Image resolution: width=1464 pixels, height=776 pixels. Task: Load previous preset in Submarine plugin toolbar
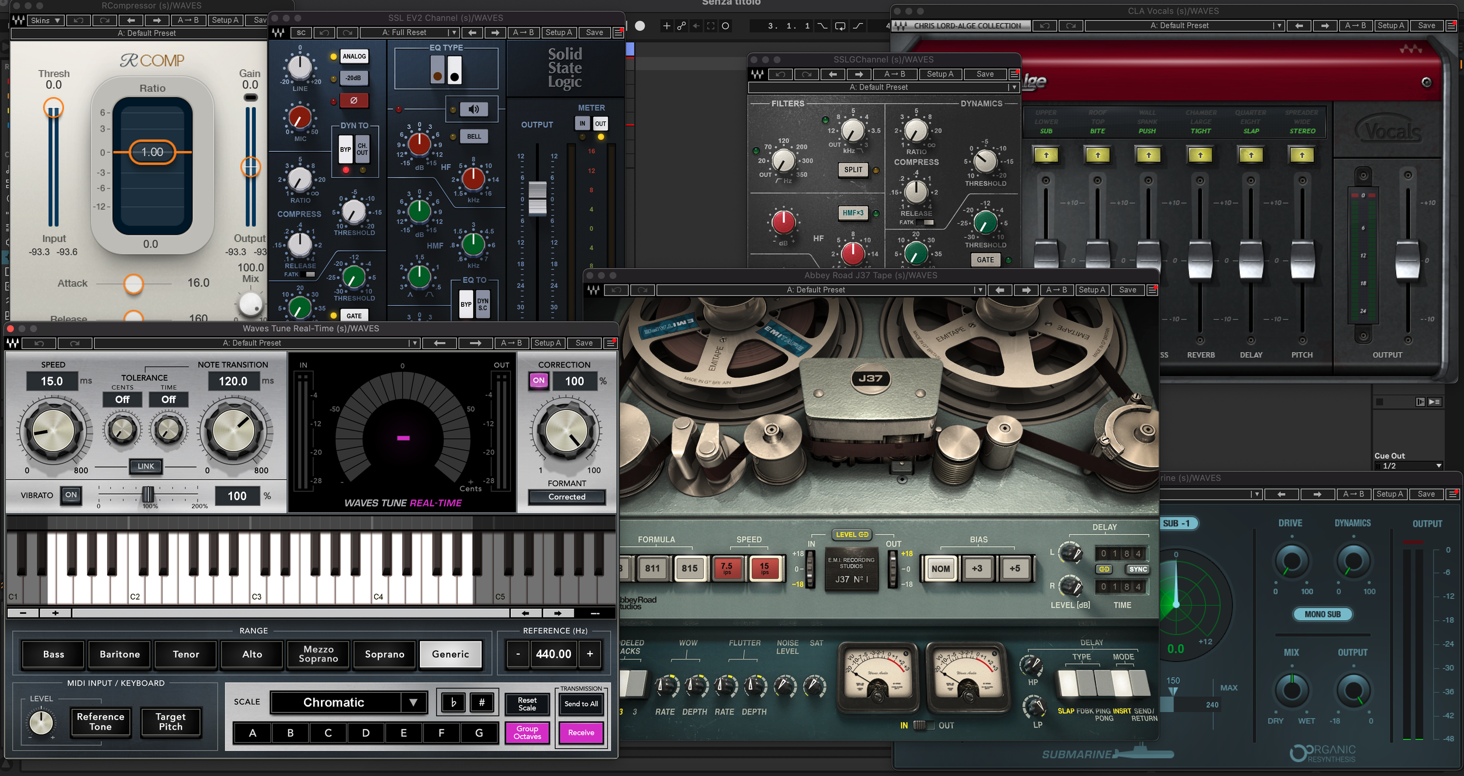click(1281, 494)
